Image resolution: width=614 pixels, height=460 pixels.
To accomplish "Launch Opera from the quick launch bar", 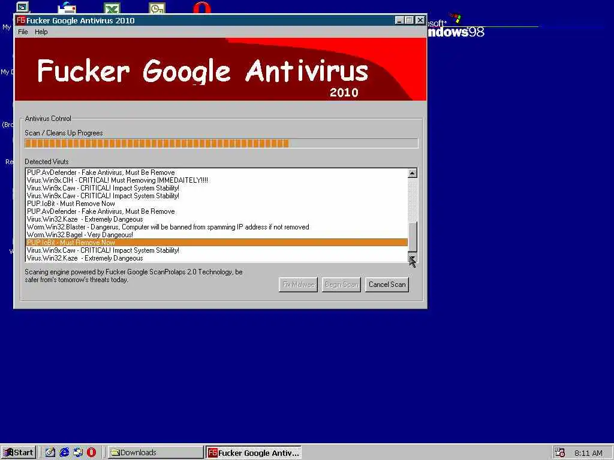I will (91, 453).
